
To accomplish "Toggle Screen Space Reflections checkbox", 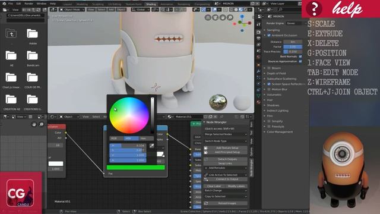I will pos(269,84).
